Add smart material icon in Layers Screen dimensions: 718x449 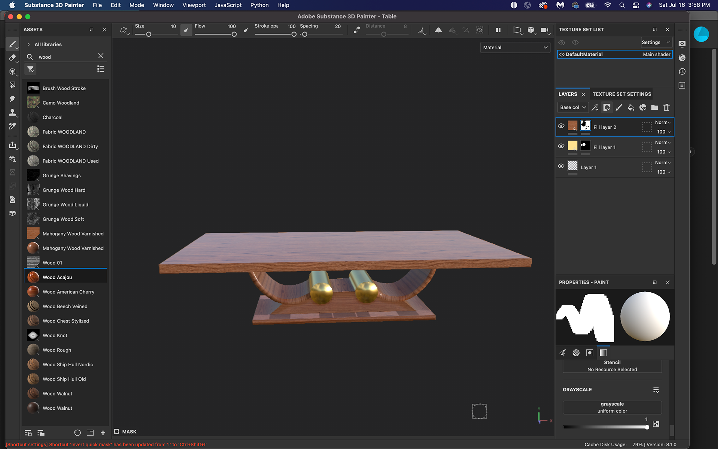click(643, 107)
